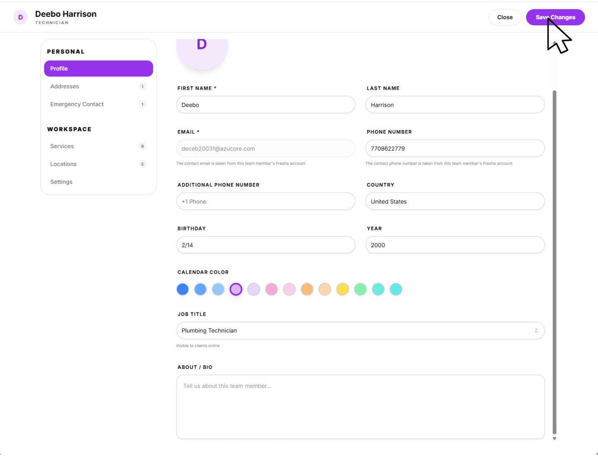Select the Profile tab
Image resolution: width=598 pixels, height=456 pixels.
98,69
